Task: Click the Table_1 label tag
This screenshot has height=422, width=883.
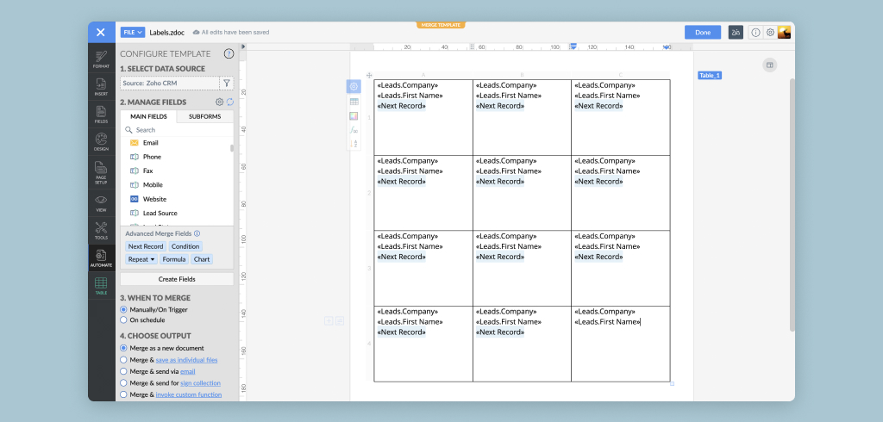Action: 710,76
